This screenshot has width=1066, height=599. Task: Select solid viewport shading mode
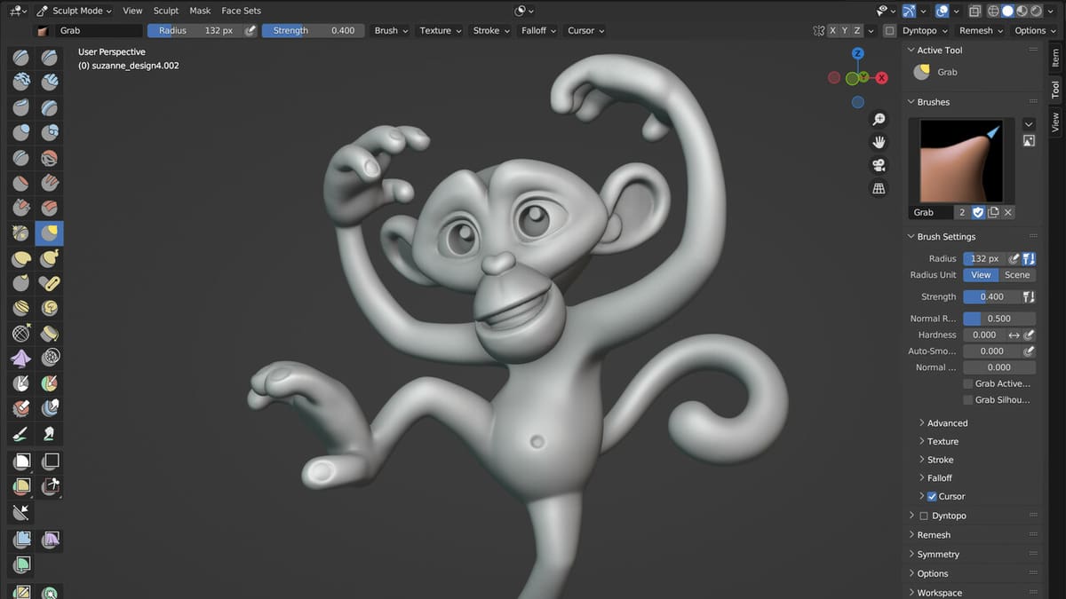(1007, 11)
